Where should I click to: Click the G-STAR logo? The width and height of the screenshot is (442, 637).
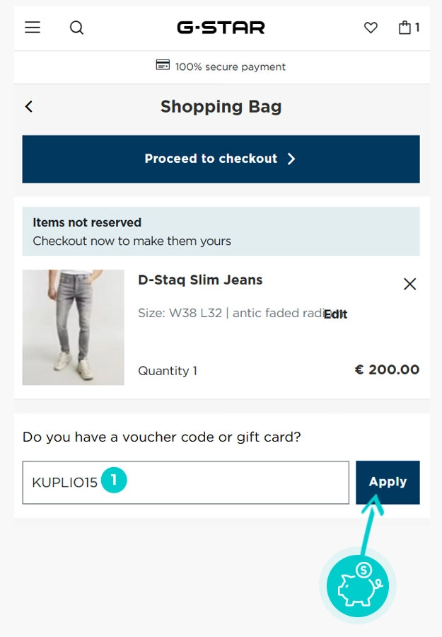click(x=221, y=28)
